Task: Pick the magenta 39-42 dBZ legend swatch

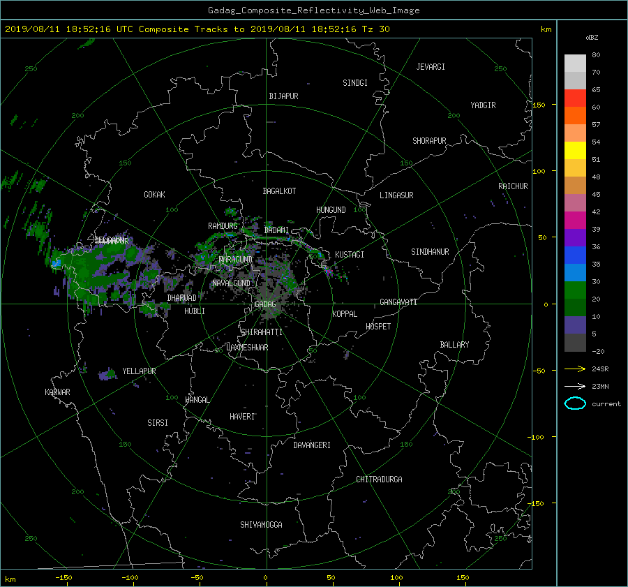Action: pos(575,220)
